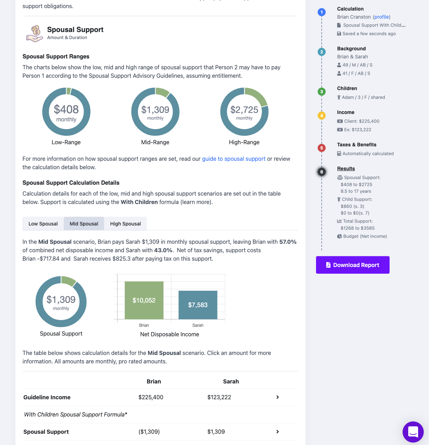
Task: Click the Budget pie chart icon
Action: [x=340, y=236]
